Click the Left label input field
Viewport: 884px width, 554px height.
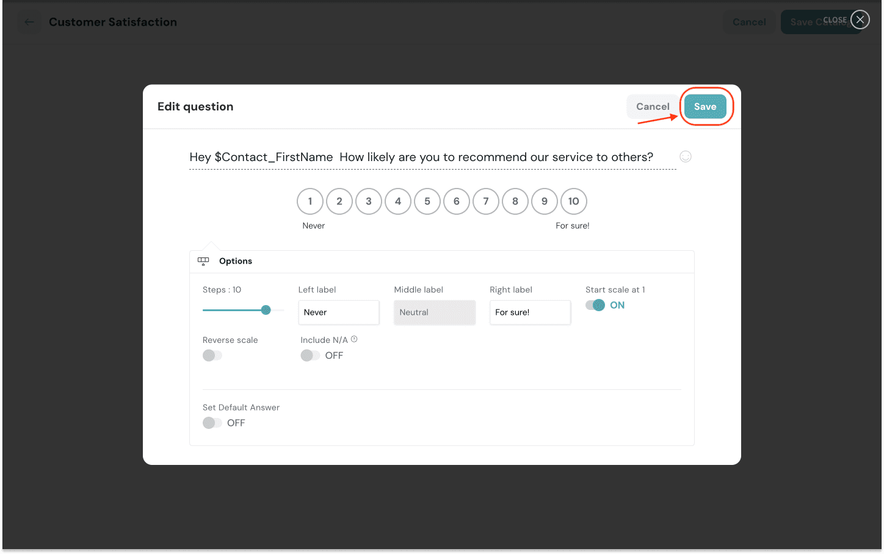[339, 312]
